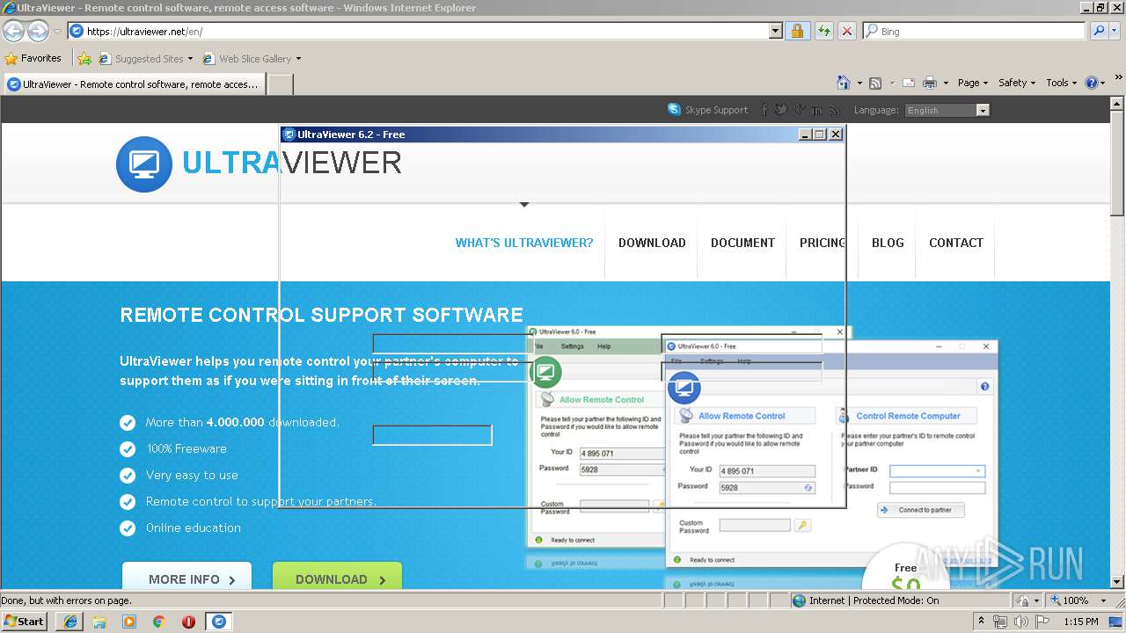Screen dimensions: 1126x633
Task: Open the Page menu dropdown
Action: (x=972, y=83)
